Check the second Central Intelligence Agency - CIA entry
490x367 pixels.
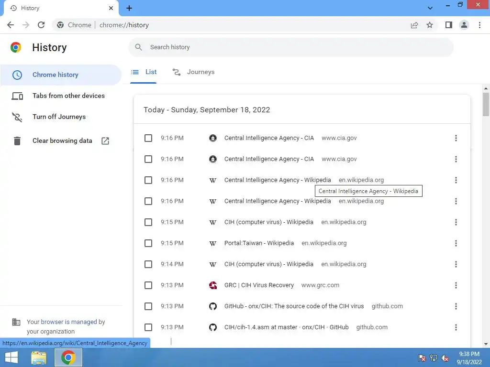pos(148,159)
